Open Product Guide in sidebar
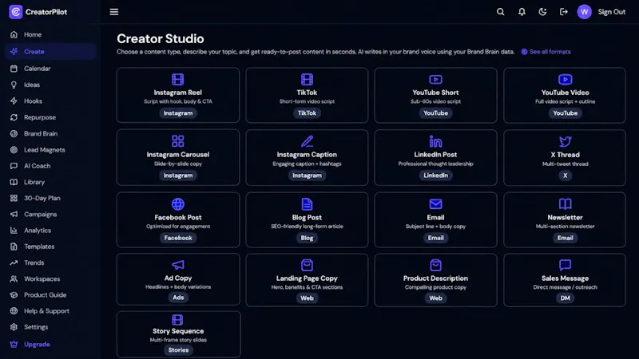 [50, 294]
